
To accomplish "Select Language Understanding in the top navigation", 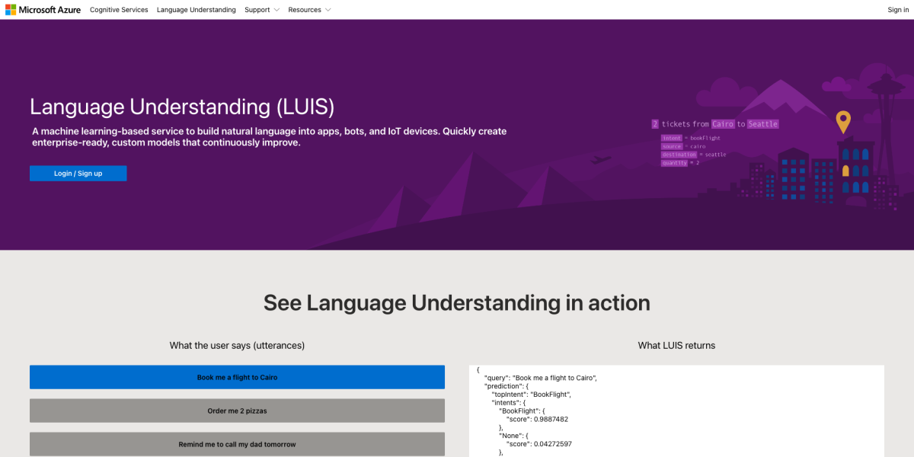I will (196, 9).
